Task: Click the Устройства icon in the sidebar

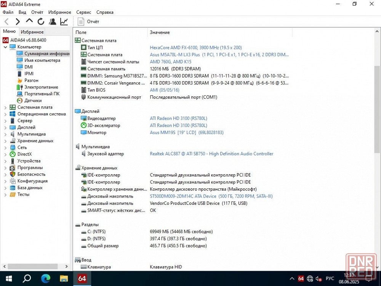Action: (x=13, y=161)
